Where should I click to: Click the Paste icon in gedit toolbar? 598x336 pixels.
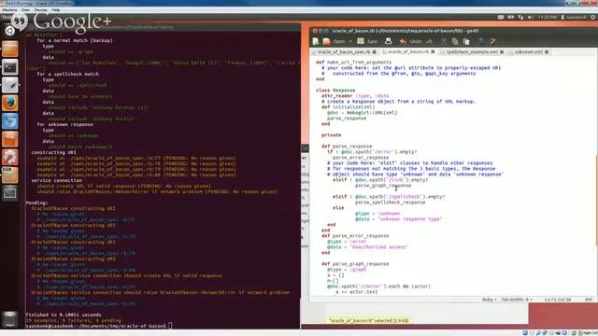click(466, 41)
